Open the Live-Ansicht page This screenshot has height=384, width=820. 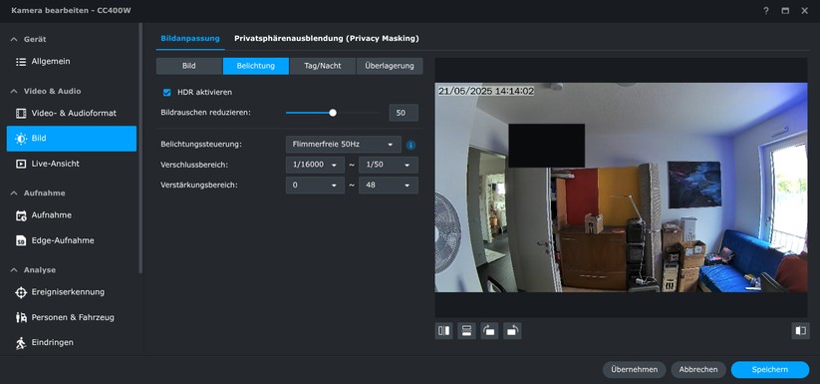pos(72,164)
